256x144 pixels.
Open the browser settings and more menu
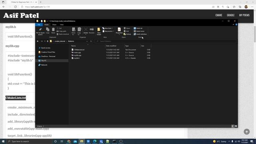tap(252, 7)
